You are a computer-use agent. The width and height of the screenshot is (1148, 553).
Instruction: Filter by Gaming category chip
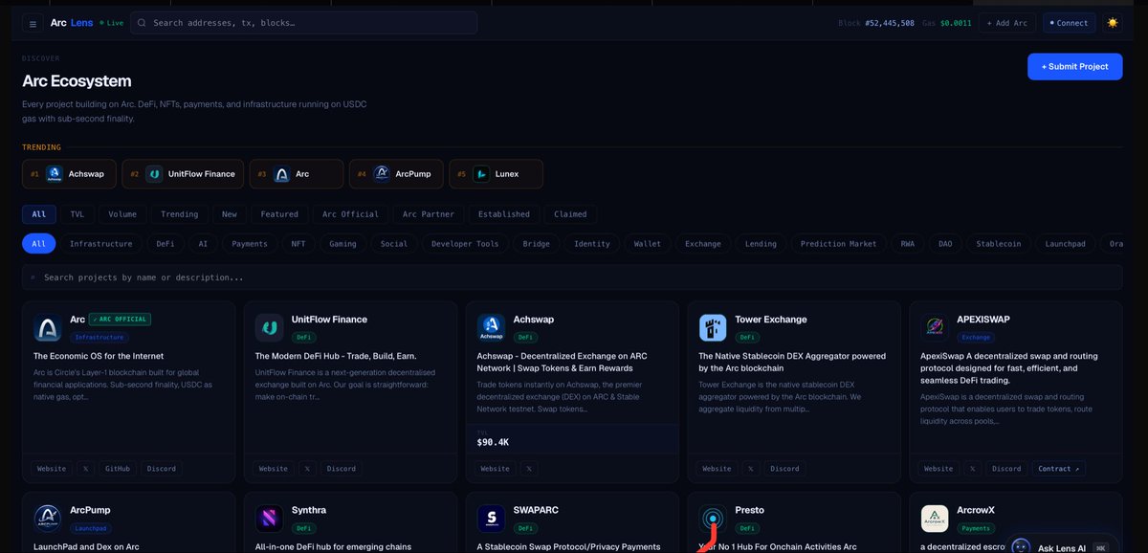pos(342,244)
